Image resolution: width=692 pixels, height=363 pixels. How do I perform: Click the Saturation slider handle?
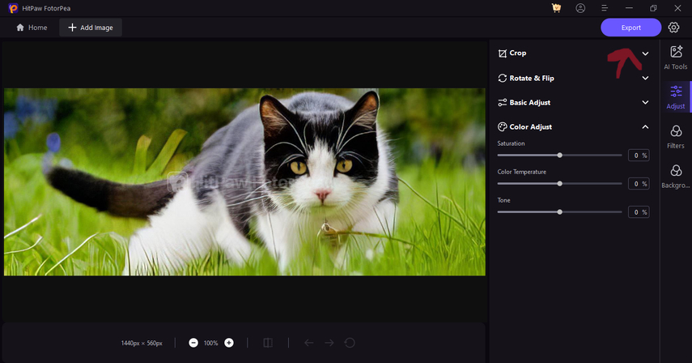click(559, 155)
